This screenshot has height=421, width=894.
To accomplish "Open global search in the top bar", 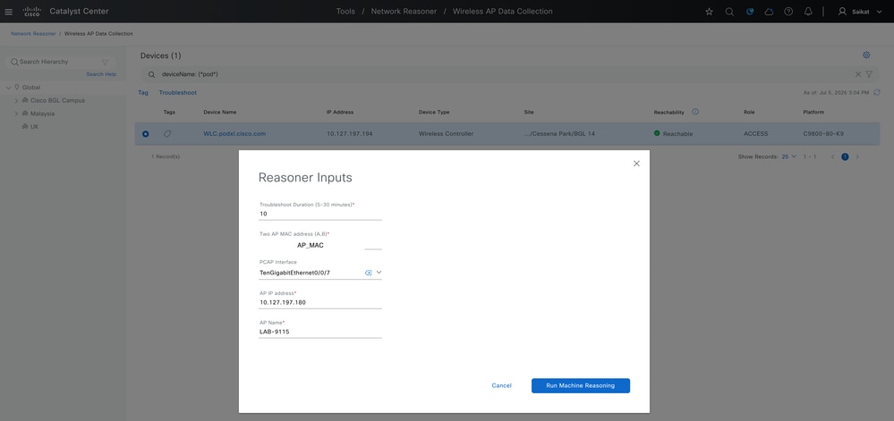I will pyautogui.click(x=729, y=12).
